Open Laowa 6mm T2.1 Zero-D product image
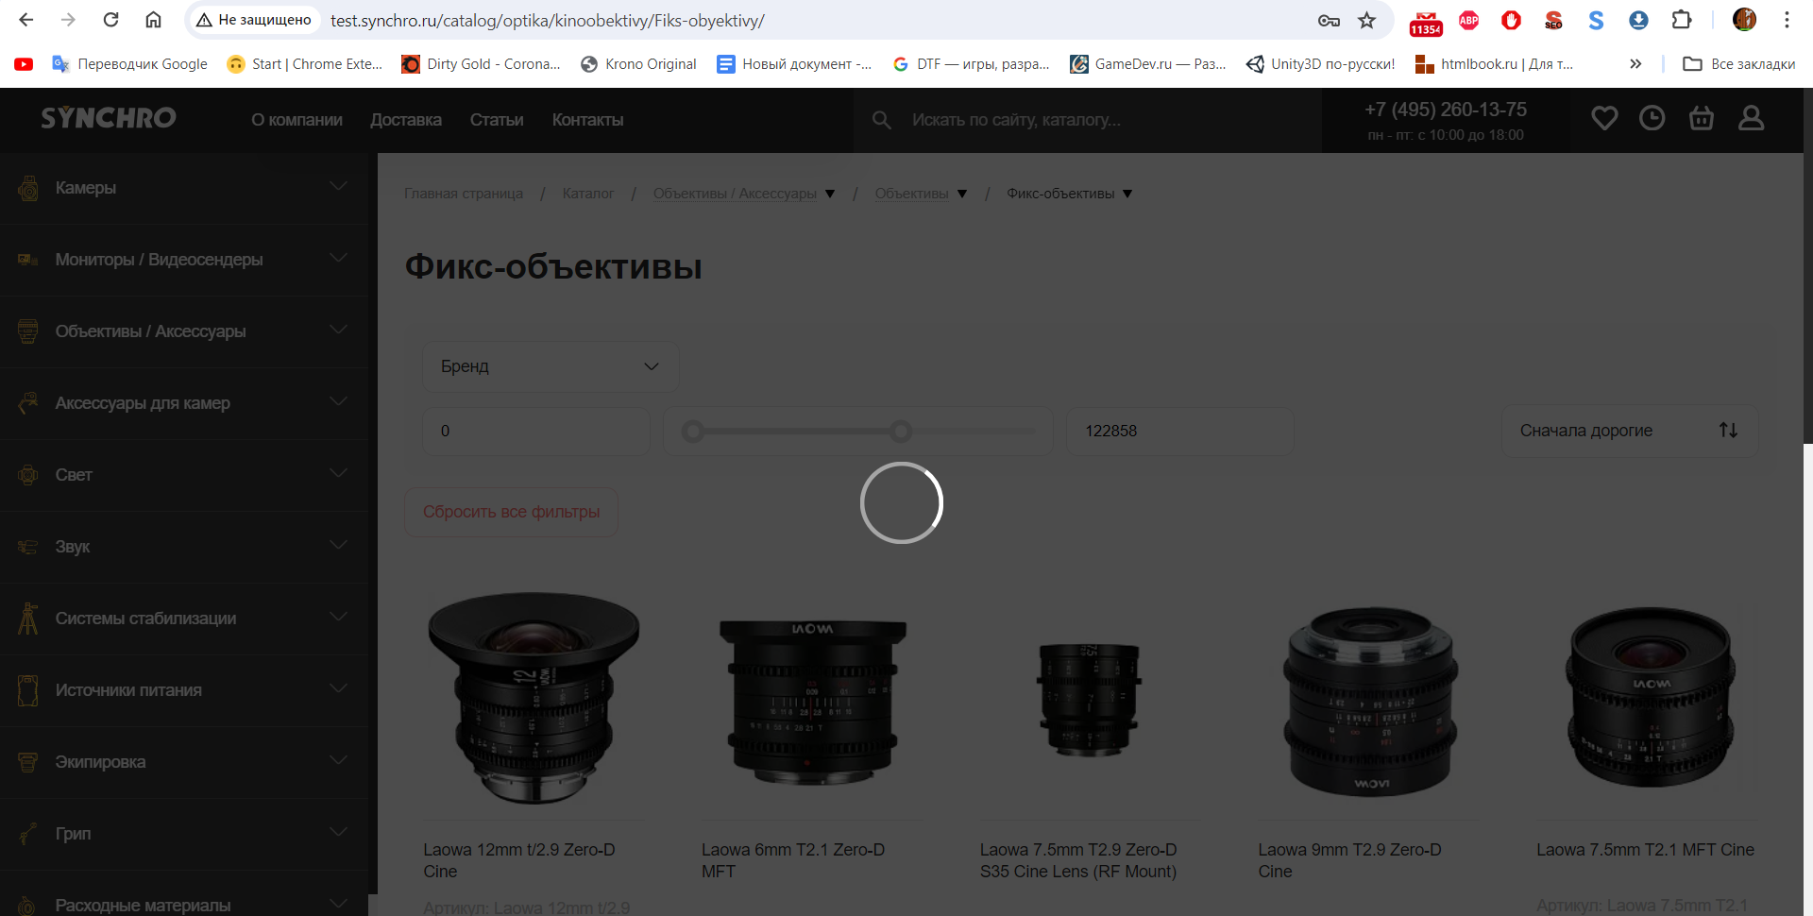Screen dimensions: 1813x916 (811, 702)
